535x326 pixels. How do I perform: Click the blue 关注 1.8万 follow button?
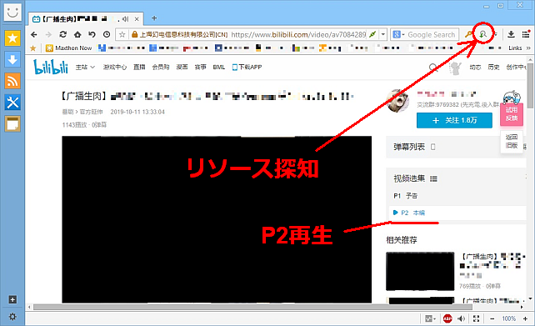pyautogui.click(x=454, y=121)
